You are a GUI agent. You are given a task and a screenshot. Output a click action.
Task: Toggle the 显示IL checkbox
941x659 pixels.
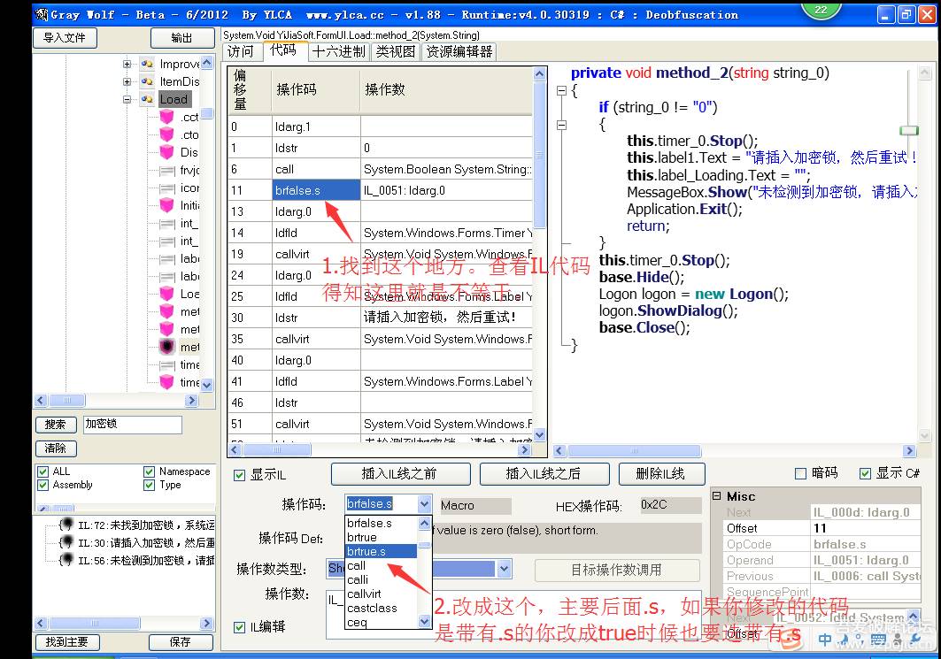click(239, 475)
